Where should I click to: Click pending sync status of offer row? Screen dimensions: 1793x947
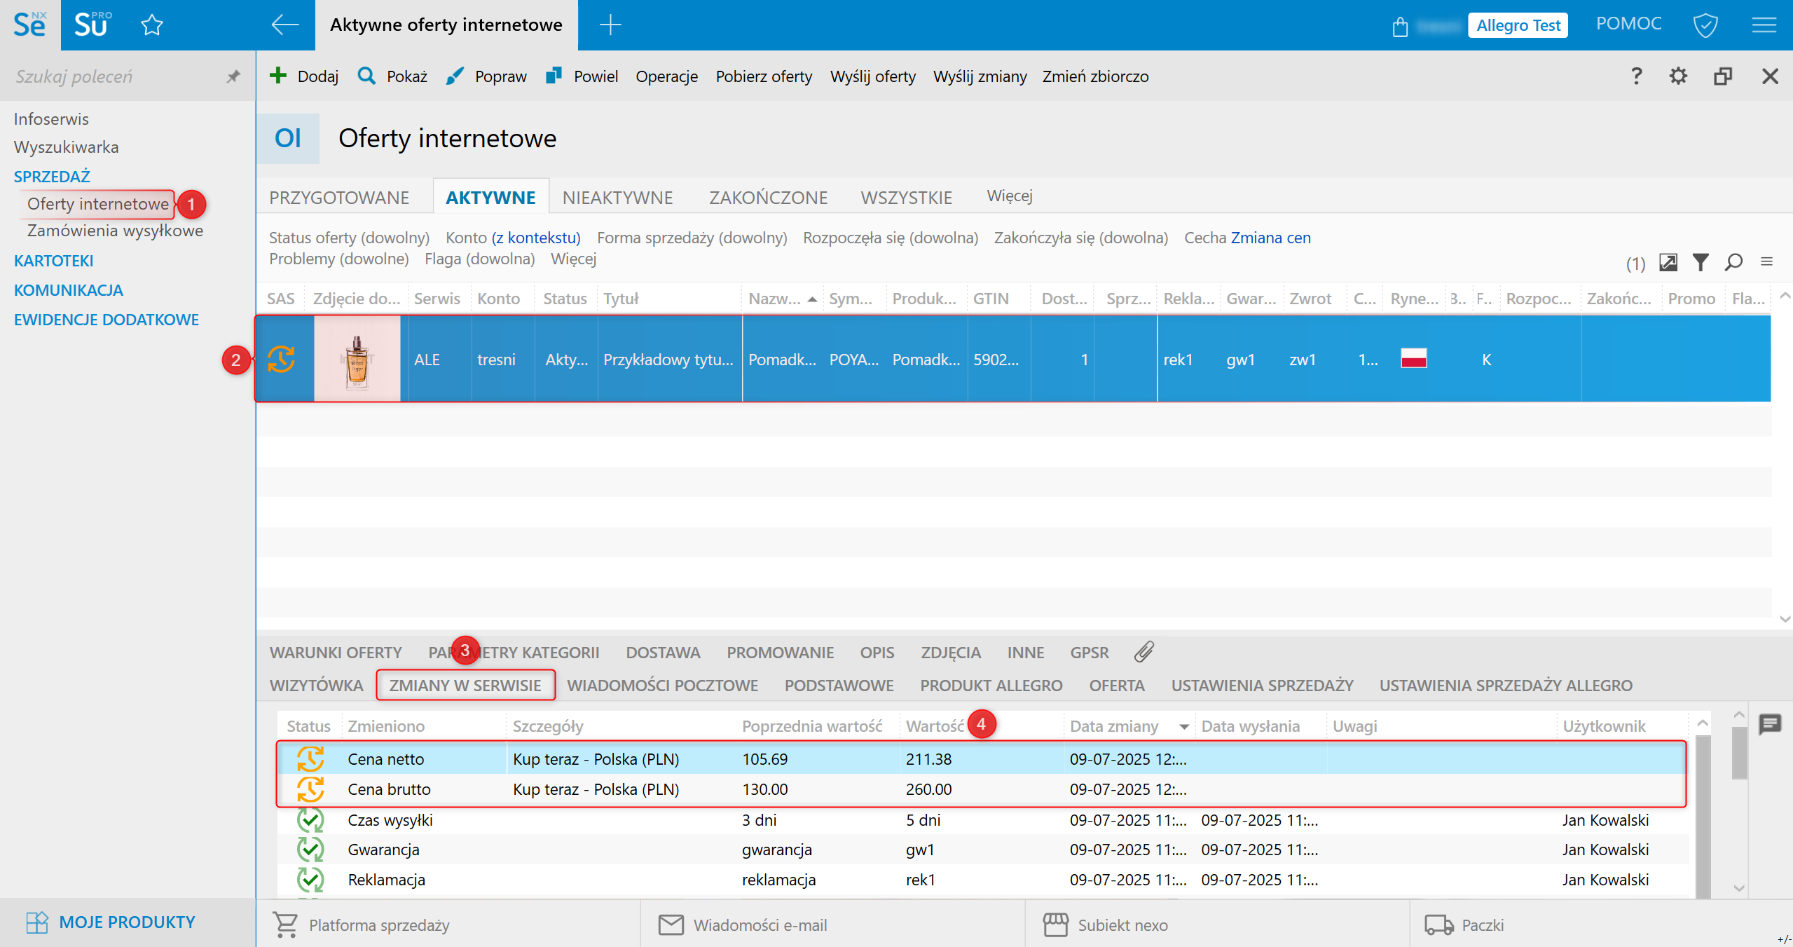(281, 359)
